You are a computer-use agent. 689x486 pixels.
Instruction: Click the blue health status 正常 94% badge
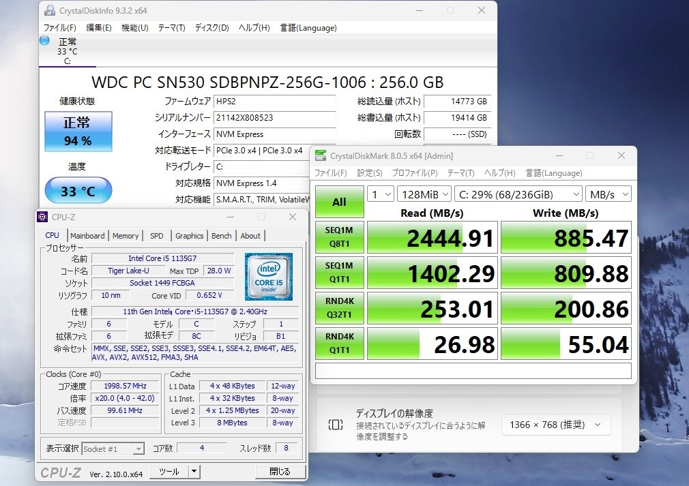tap(78, 132)
